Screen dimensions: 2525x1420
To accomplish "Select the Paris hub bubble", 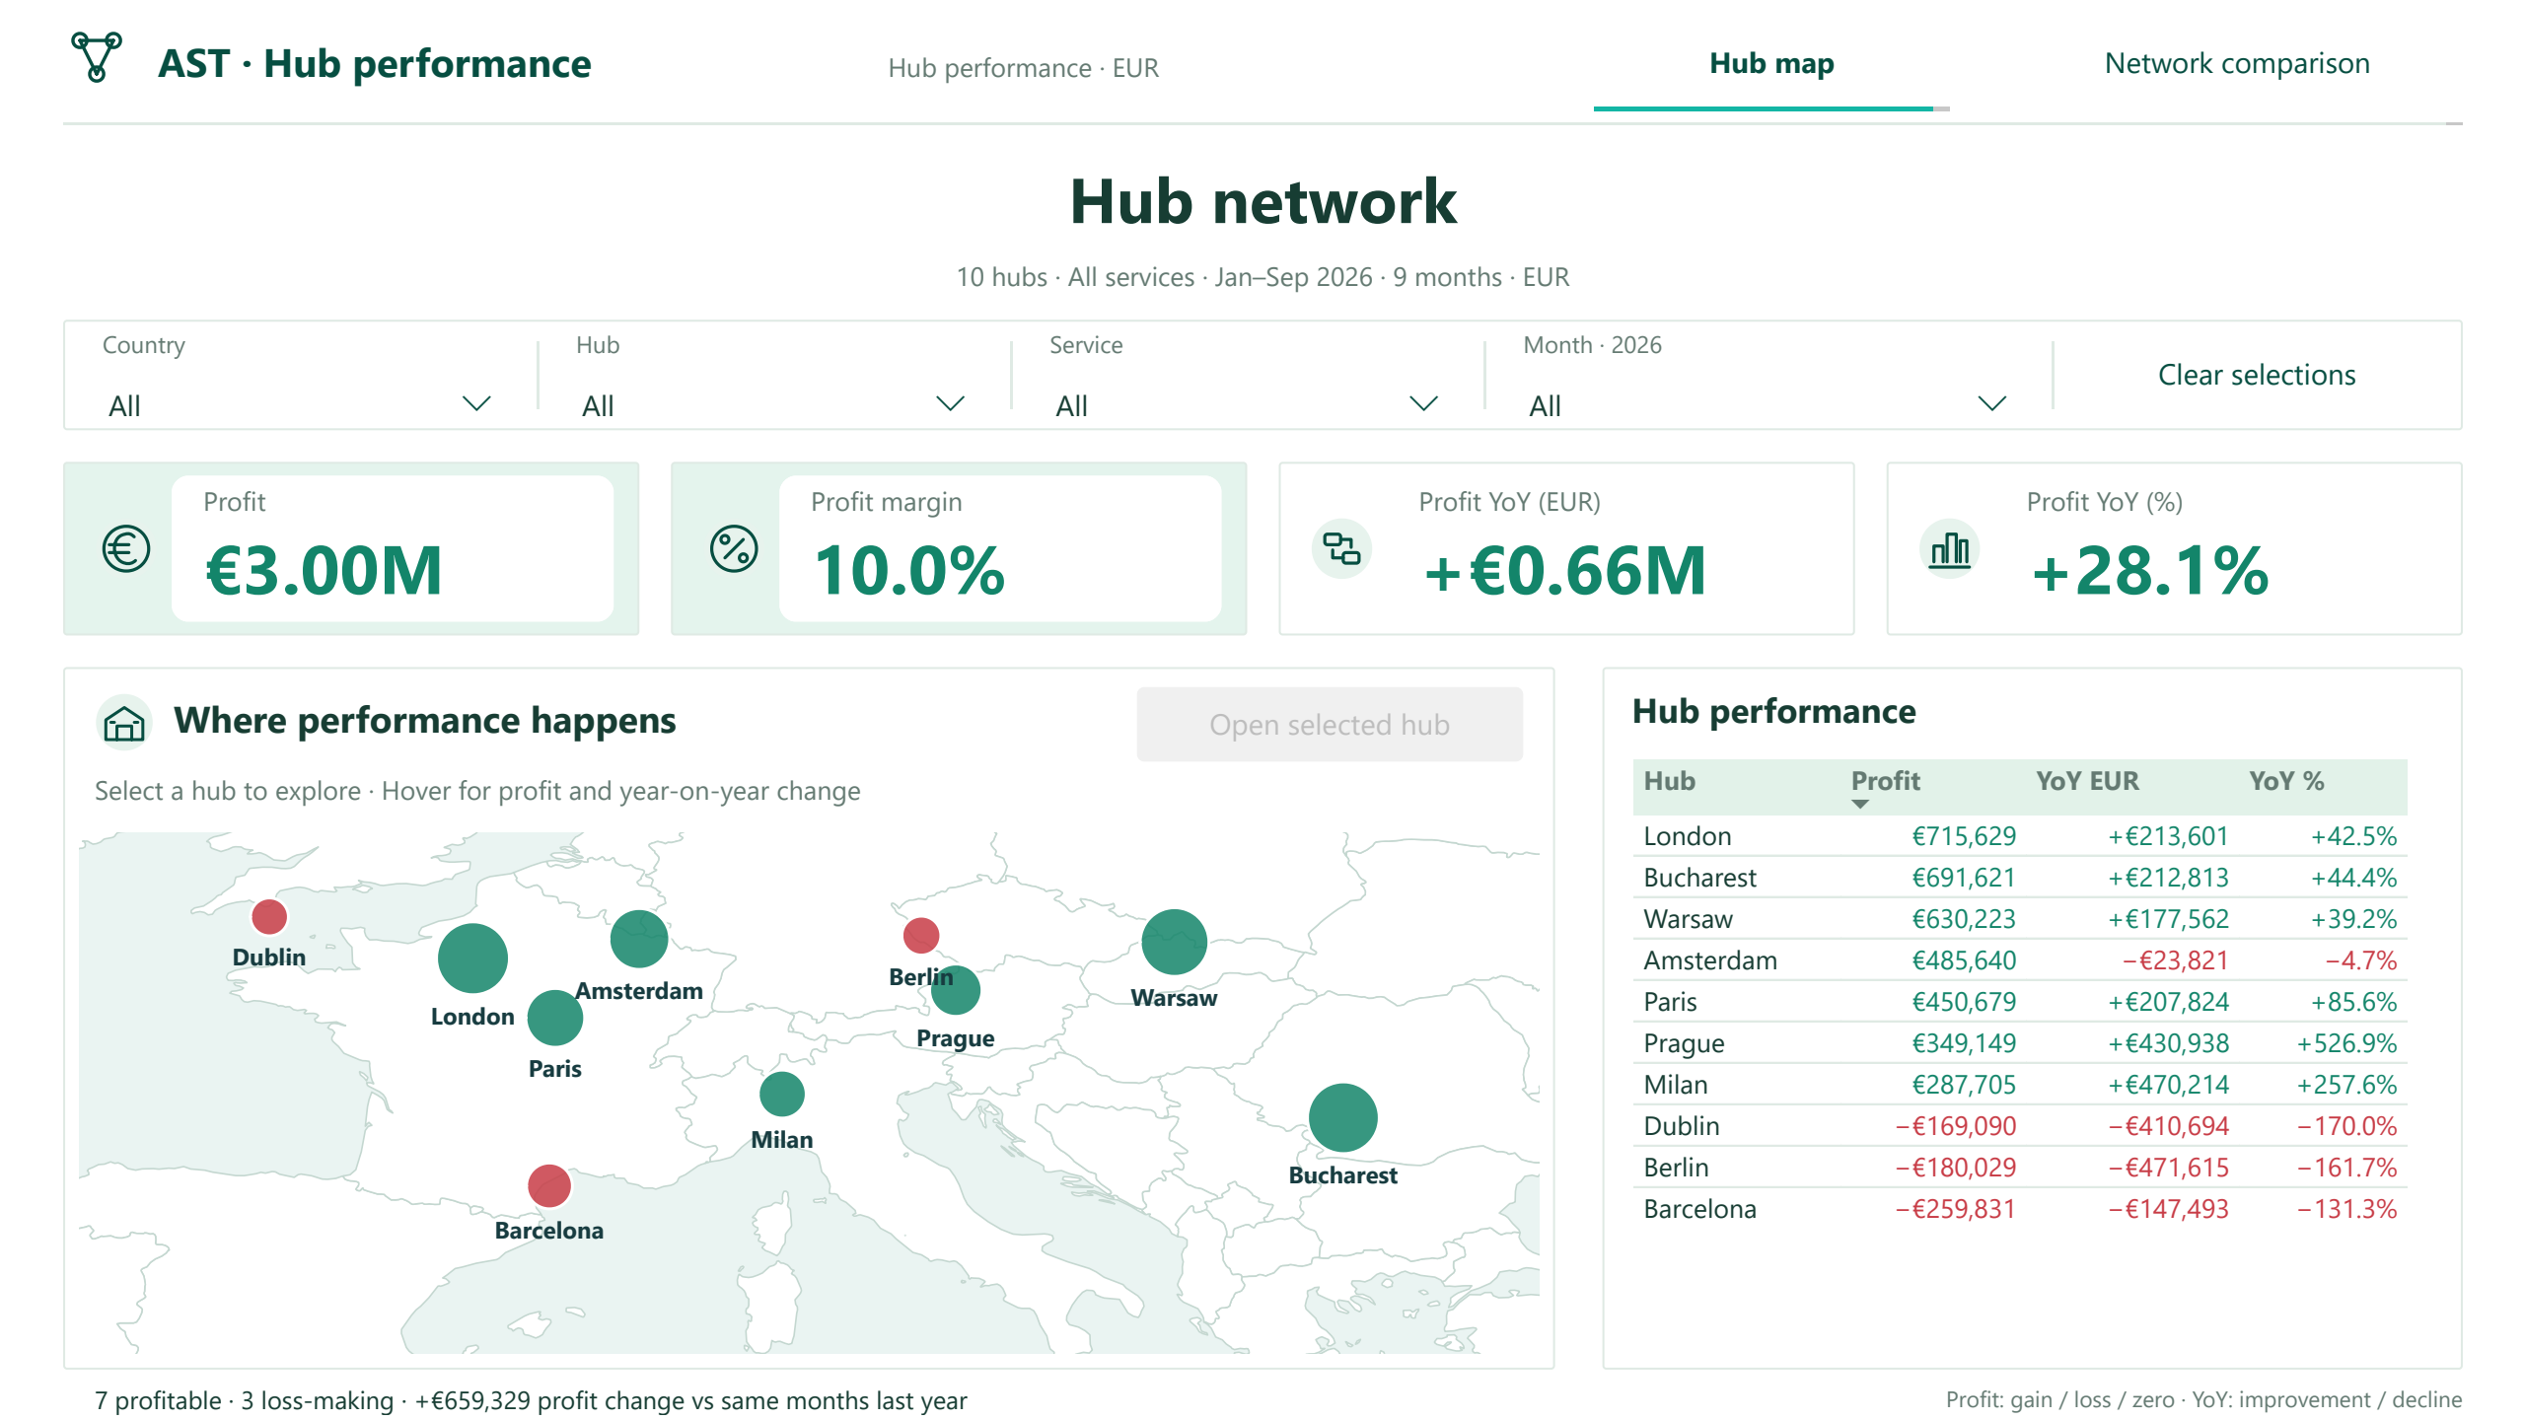I will click(x=555, y=1018).
